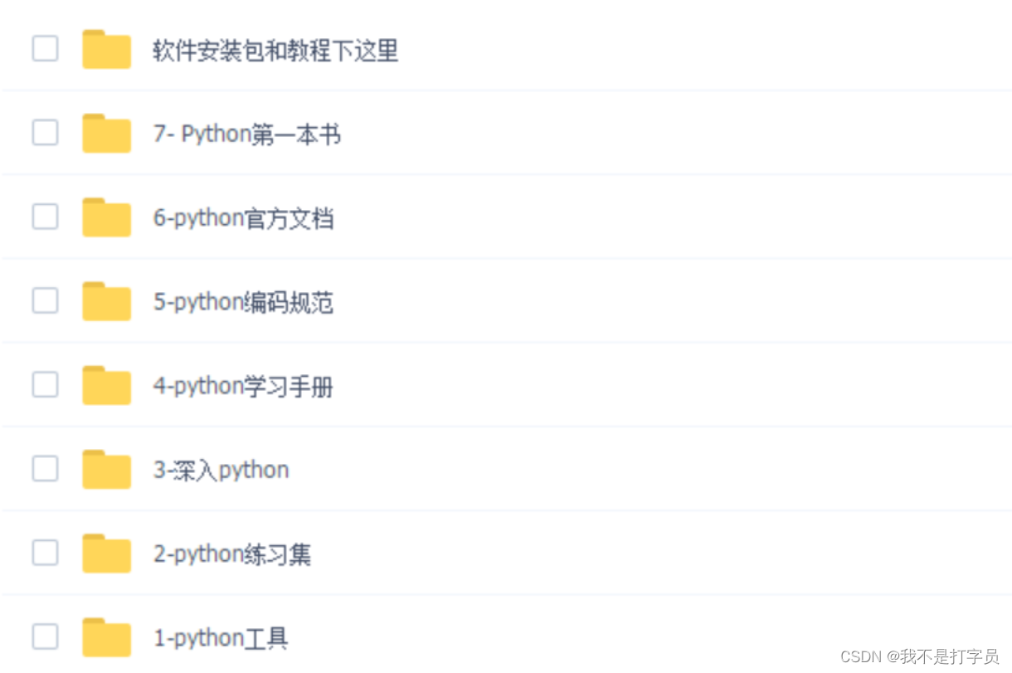Open the item labeled 3-深入python

click(221, 471)
